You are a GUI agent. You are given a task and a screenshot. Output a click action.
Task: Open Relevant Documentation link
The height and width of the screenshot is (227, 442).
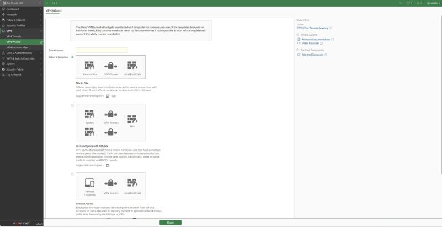pyautogui.click(x=315, y=40)
